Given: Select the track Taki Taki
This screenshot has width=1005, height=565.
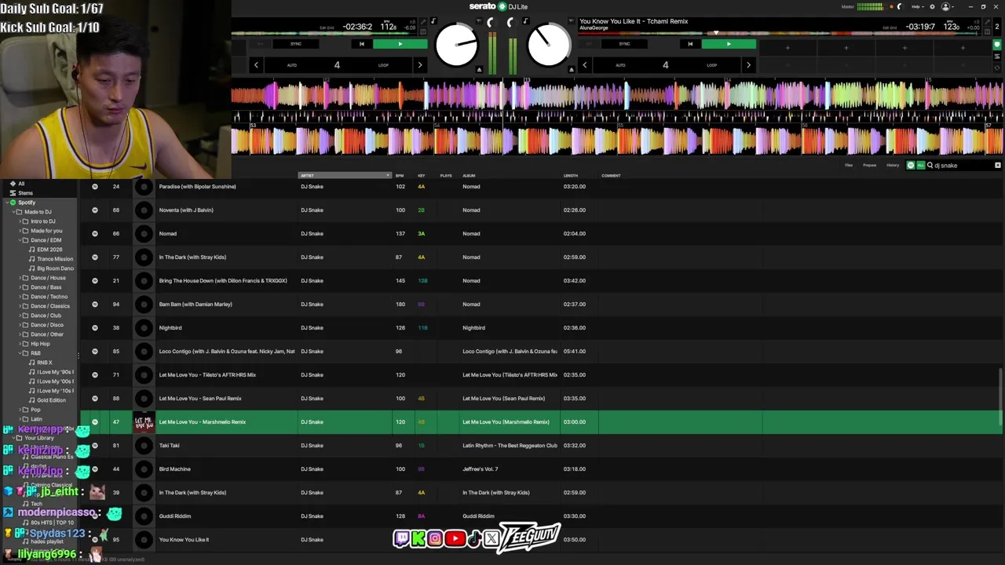Looking at the screenshot, I should pos(169,446).
